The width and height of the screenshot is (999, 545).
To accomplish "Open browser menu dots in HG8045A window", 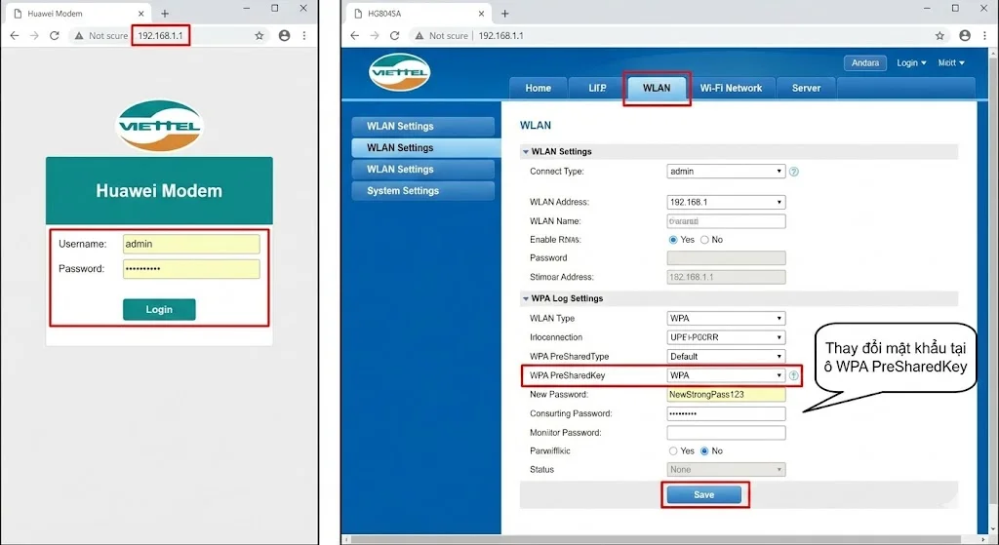I will click(x=985, y=36).
